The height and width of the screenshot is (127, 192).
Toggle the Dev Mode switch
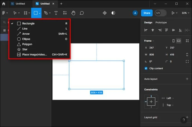161,13
